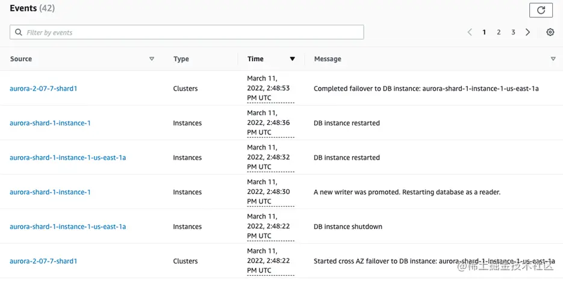
Task: Open source link for DB instance shutdown event
Action: tap(67, 227)
